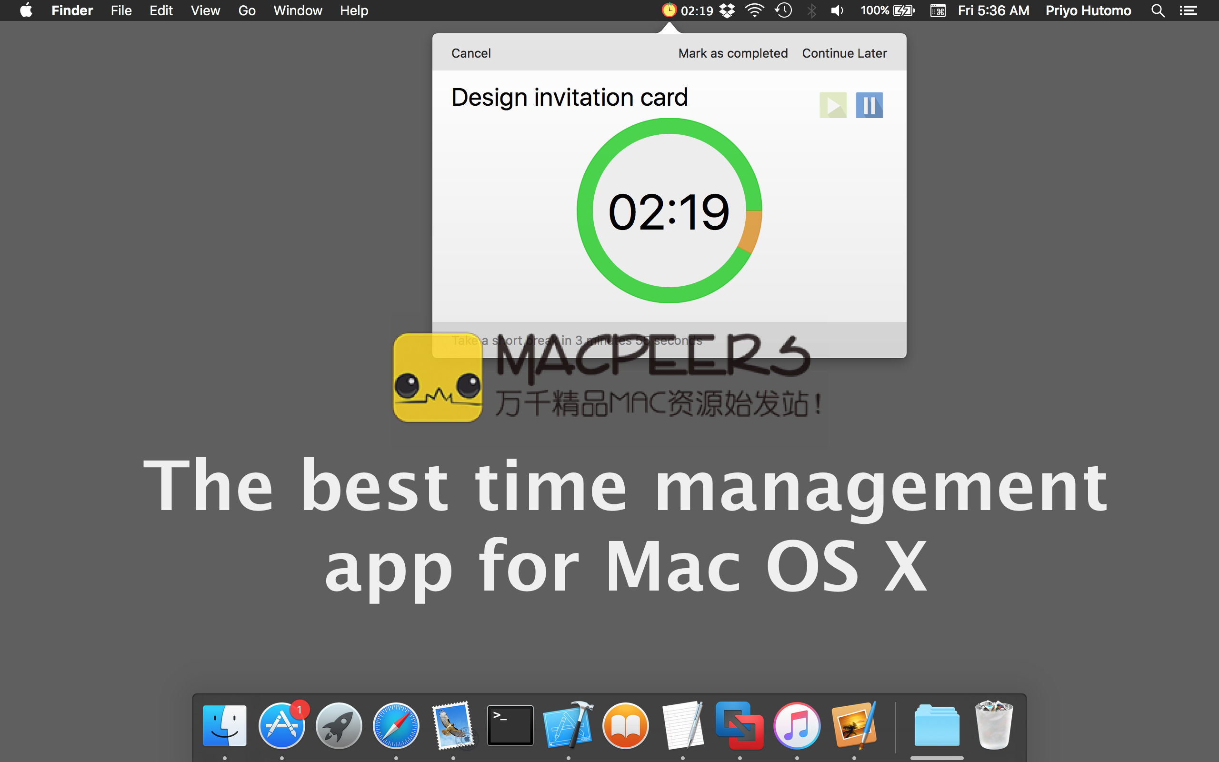Open Notification Center list icon
The height and width of the screenshot is (762, 1219).
click(1188, 10)
